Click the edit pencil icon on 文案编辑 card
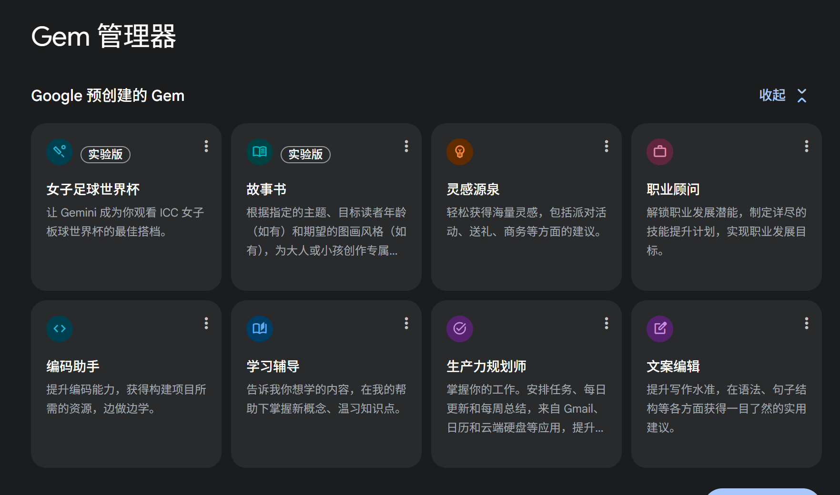Viewport: 840px width, 495px height. (660, 329)
